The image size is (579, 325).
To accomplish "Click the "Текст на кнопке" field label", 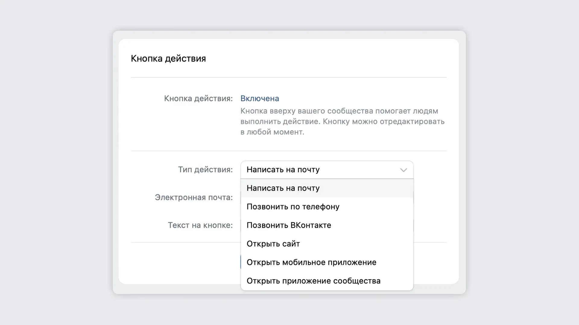I will (200, 225).
